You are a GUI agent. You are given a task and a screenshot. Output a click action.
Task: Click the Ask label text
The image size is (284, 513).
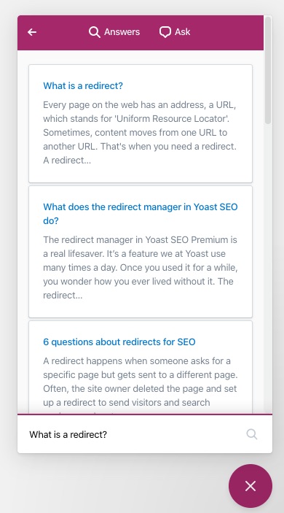click(183, 32)
